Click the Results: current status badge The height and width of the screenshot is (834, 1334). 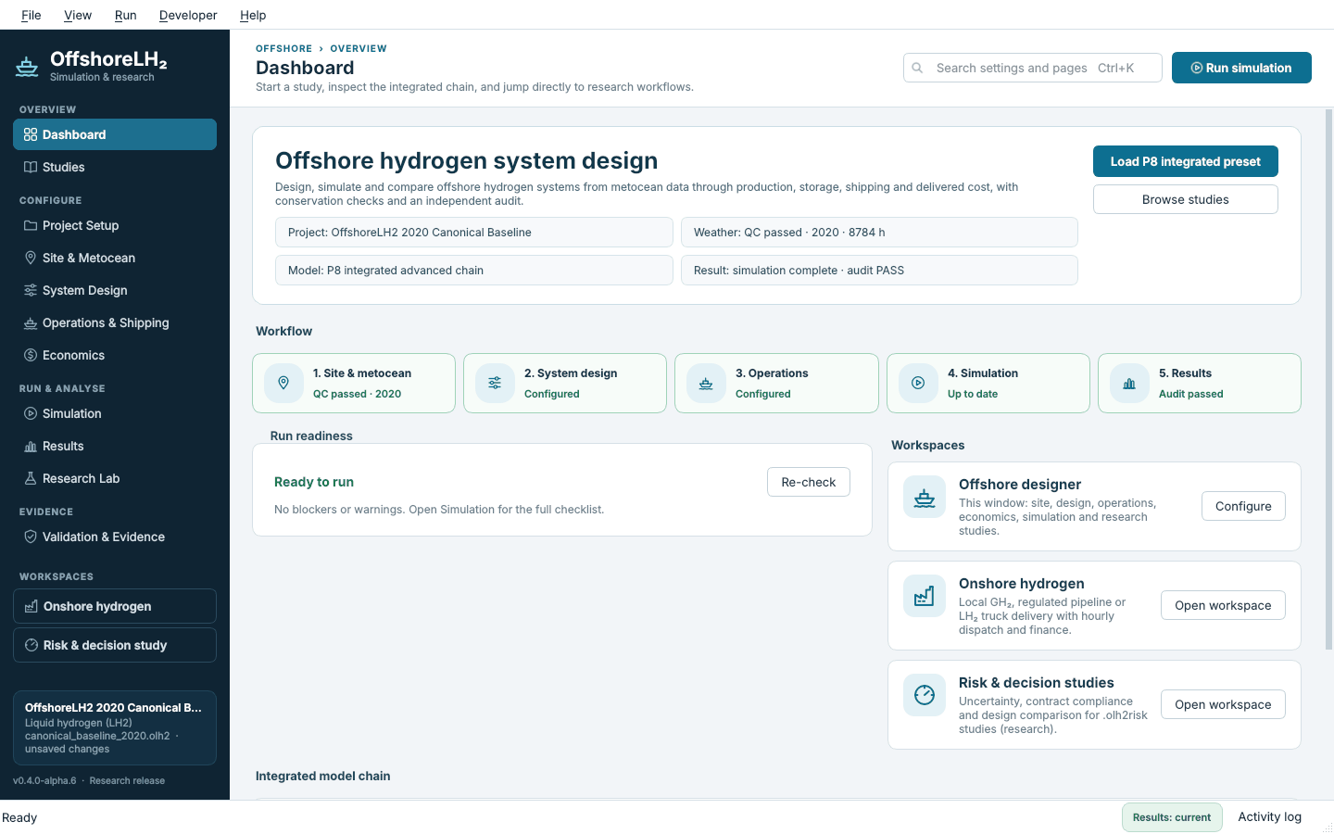point(1172,817)
